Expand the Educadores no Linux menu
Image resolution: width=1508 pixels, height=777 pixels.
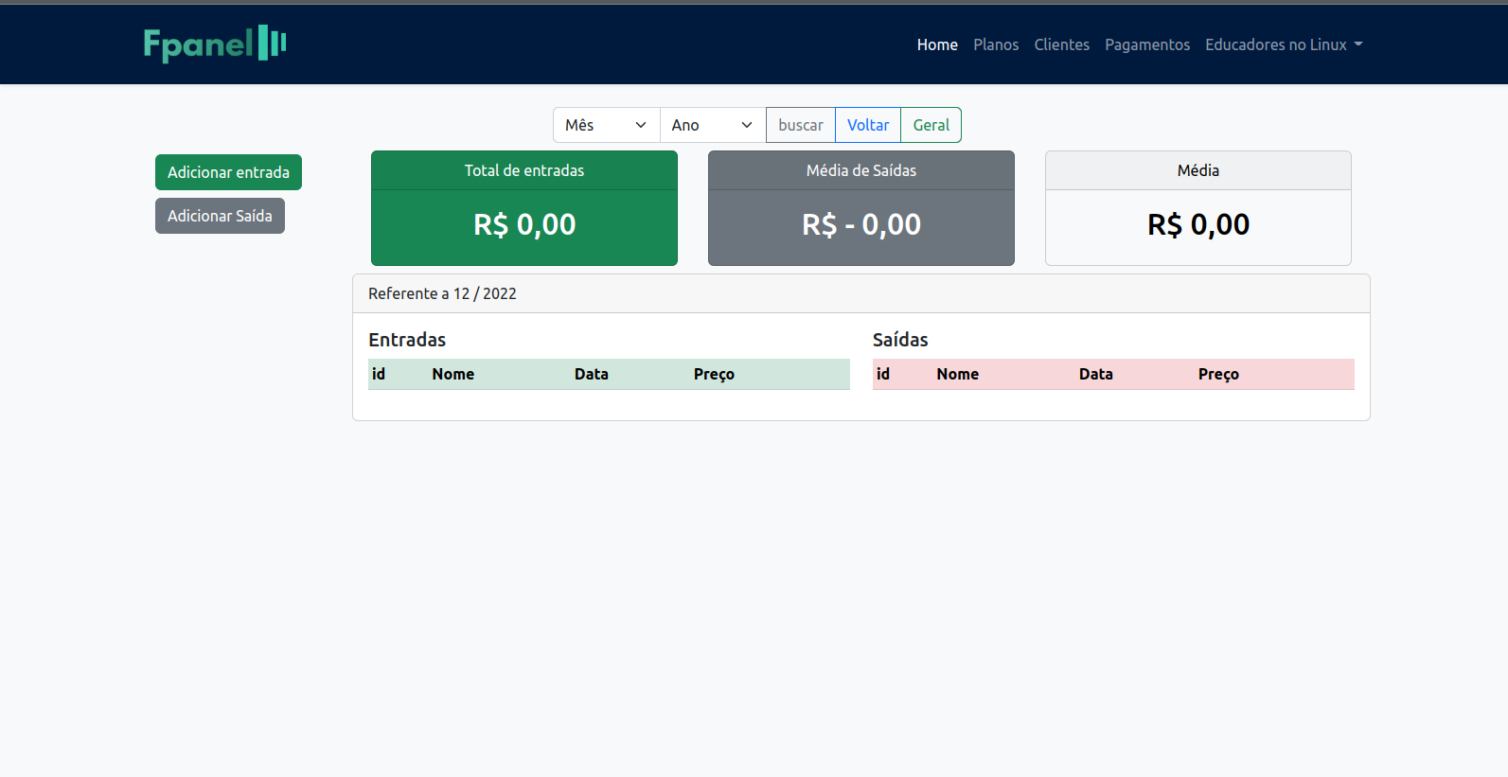[x=1284, y=44]
